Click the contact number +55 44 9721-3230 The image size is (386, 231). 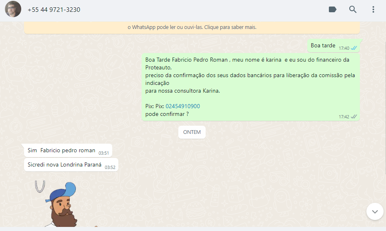(x=54, y=9)
